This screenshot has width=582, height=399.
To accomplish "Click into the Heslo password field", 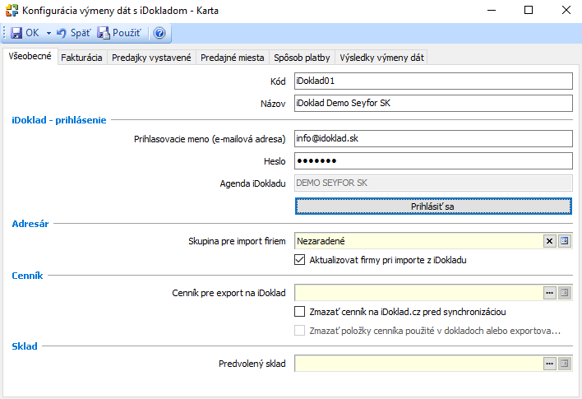I will pos(432,160).
